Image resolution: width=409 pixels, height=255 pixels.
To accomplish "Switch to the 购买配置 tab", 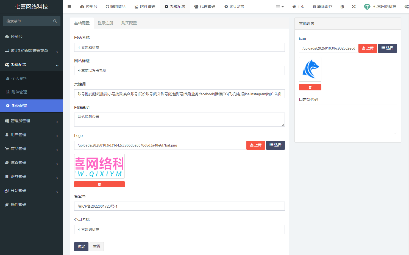I will point(129,23).
